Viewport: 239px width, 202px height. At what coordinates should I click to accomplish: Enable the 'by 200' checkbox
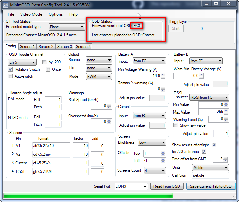tap(45, 62)
